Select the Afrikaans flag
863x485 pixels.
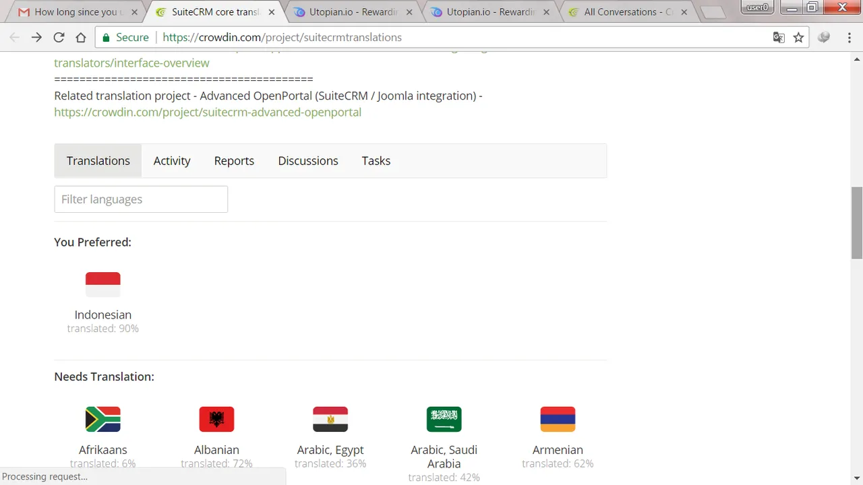pyautogui.click(x=103, y=419)
